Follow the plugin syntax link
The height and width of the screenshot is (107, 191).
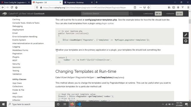[107, 23]
